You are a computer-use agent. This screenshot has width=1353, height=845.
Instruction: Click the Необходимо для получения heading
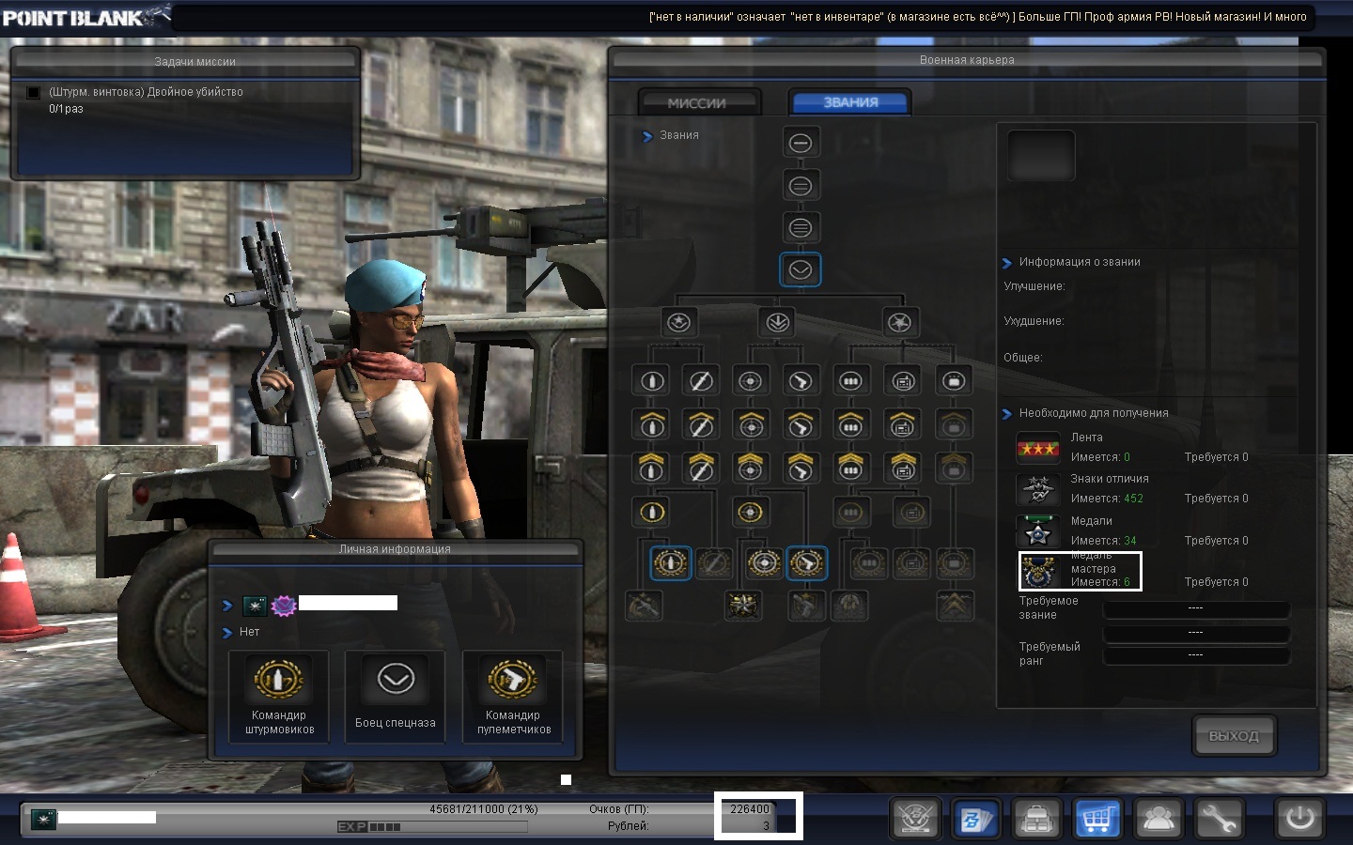(1094, 413)
